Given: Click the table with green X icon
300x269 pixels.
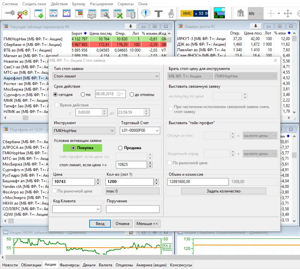Looking at the screenshot, I should point(118,13).
